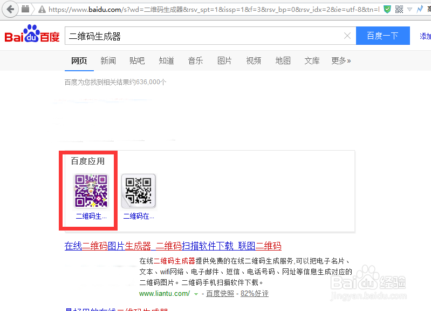Click the 百度应用 heading
Viewport: 431px width, 311px height.
click(88, 161)
